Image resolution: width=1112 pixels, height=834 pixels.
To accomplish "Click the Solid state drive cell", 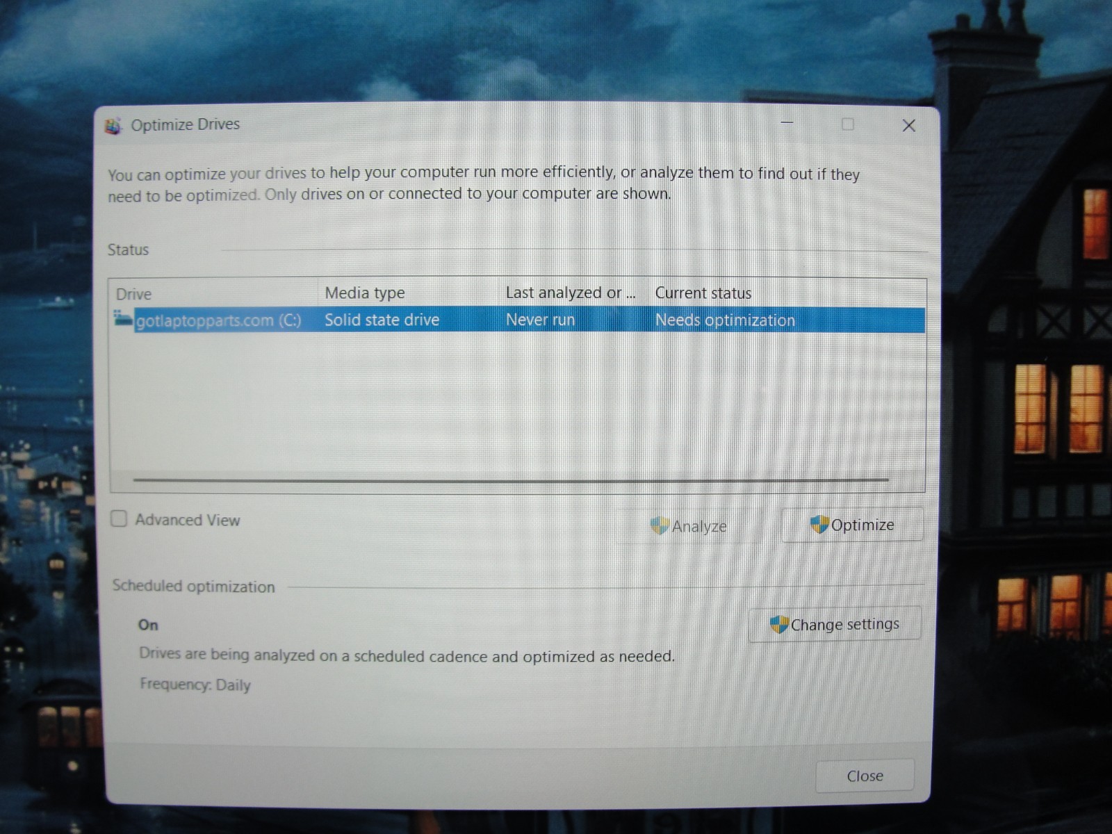I will tap(382, 320).
